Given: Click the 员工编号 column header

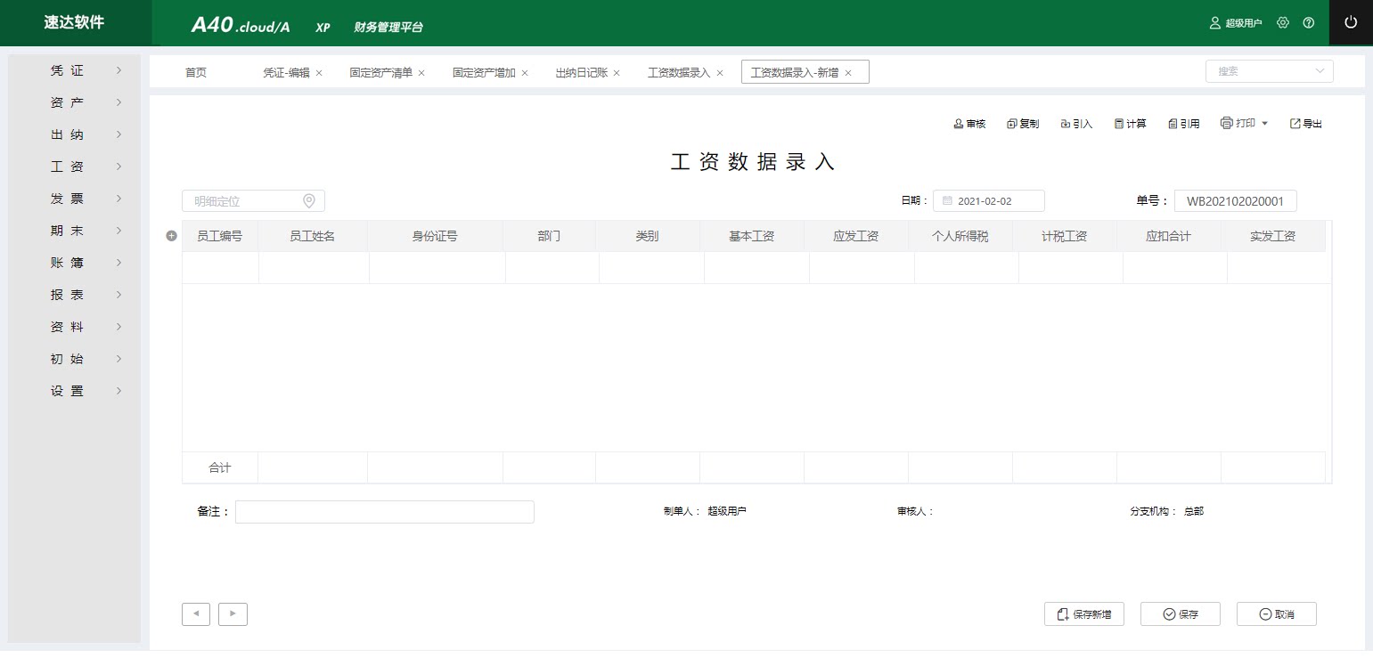Looking at the screenshot, I should [x=219, y=236].
